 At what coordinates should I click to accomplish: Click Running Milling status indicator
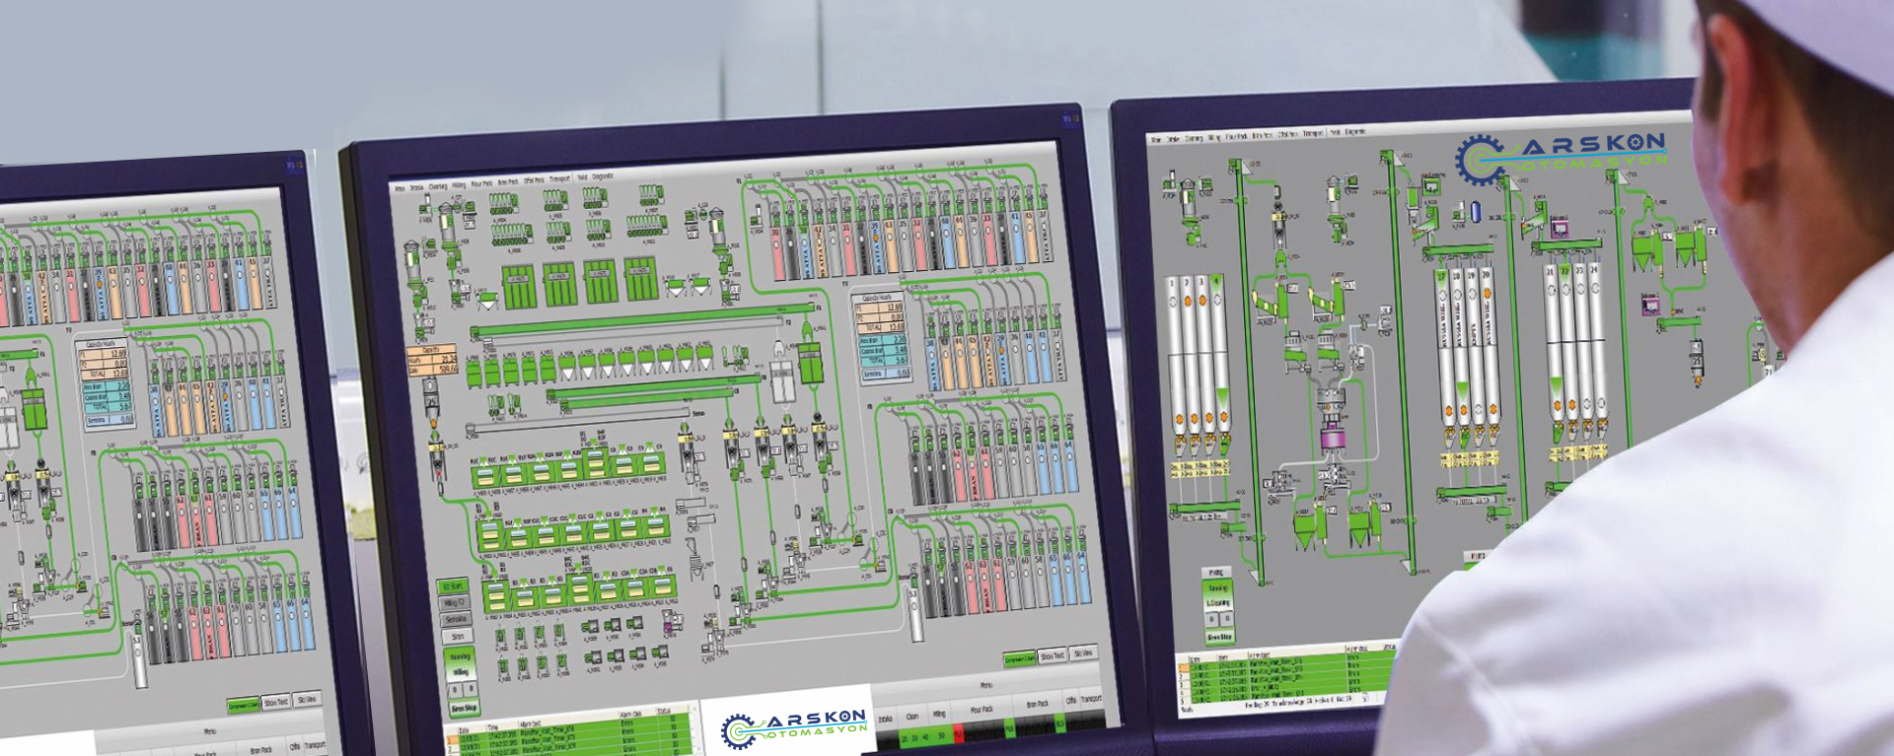[461, 664]
